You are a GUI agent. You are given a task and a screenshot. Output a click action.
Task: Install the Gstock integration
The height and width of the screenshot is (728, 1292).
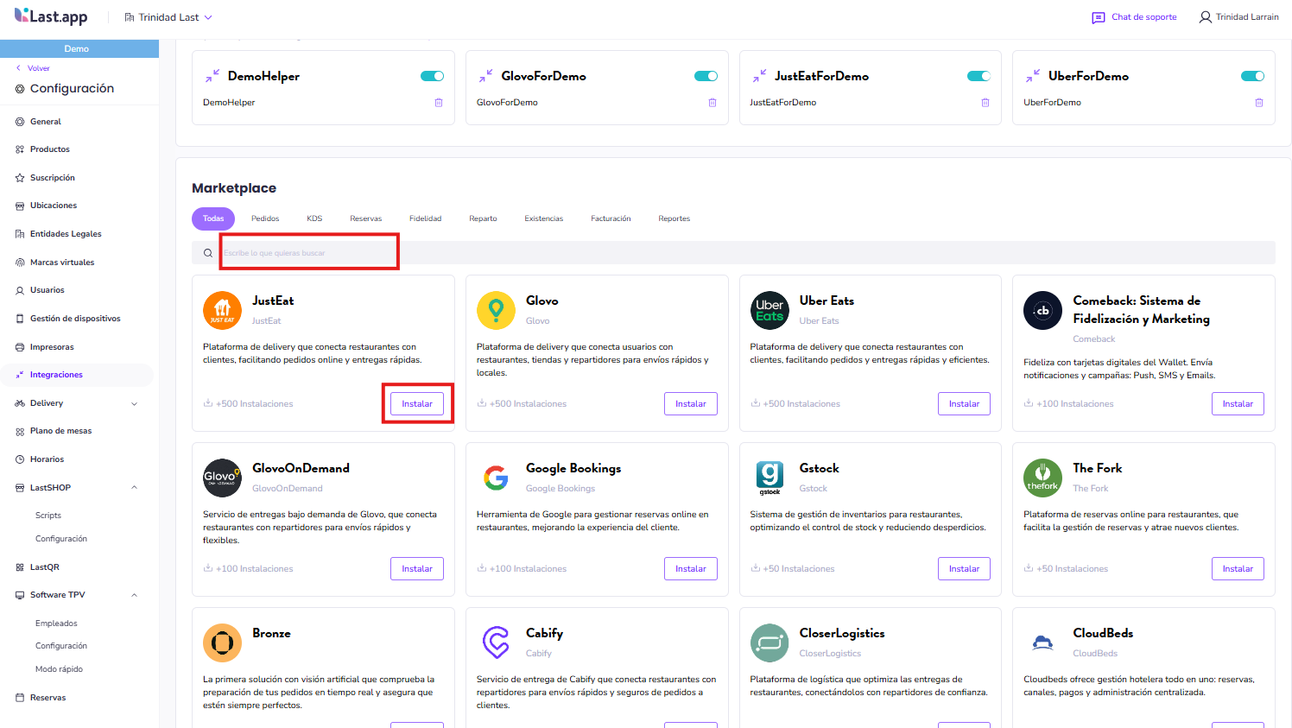pyautogui.click(x=964, y=568)
